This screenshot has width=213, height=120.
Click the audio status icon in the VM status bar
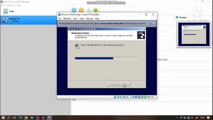pyautogui.click(x=121, y=97)
